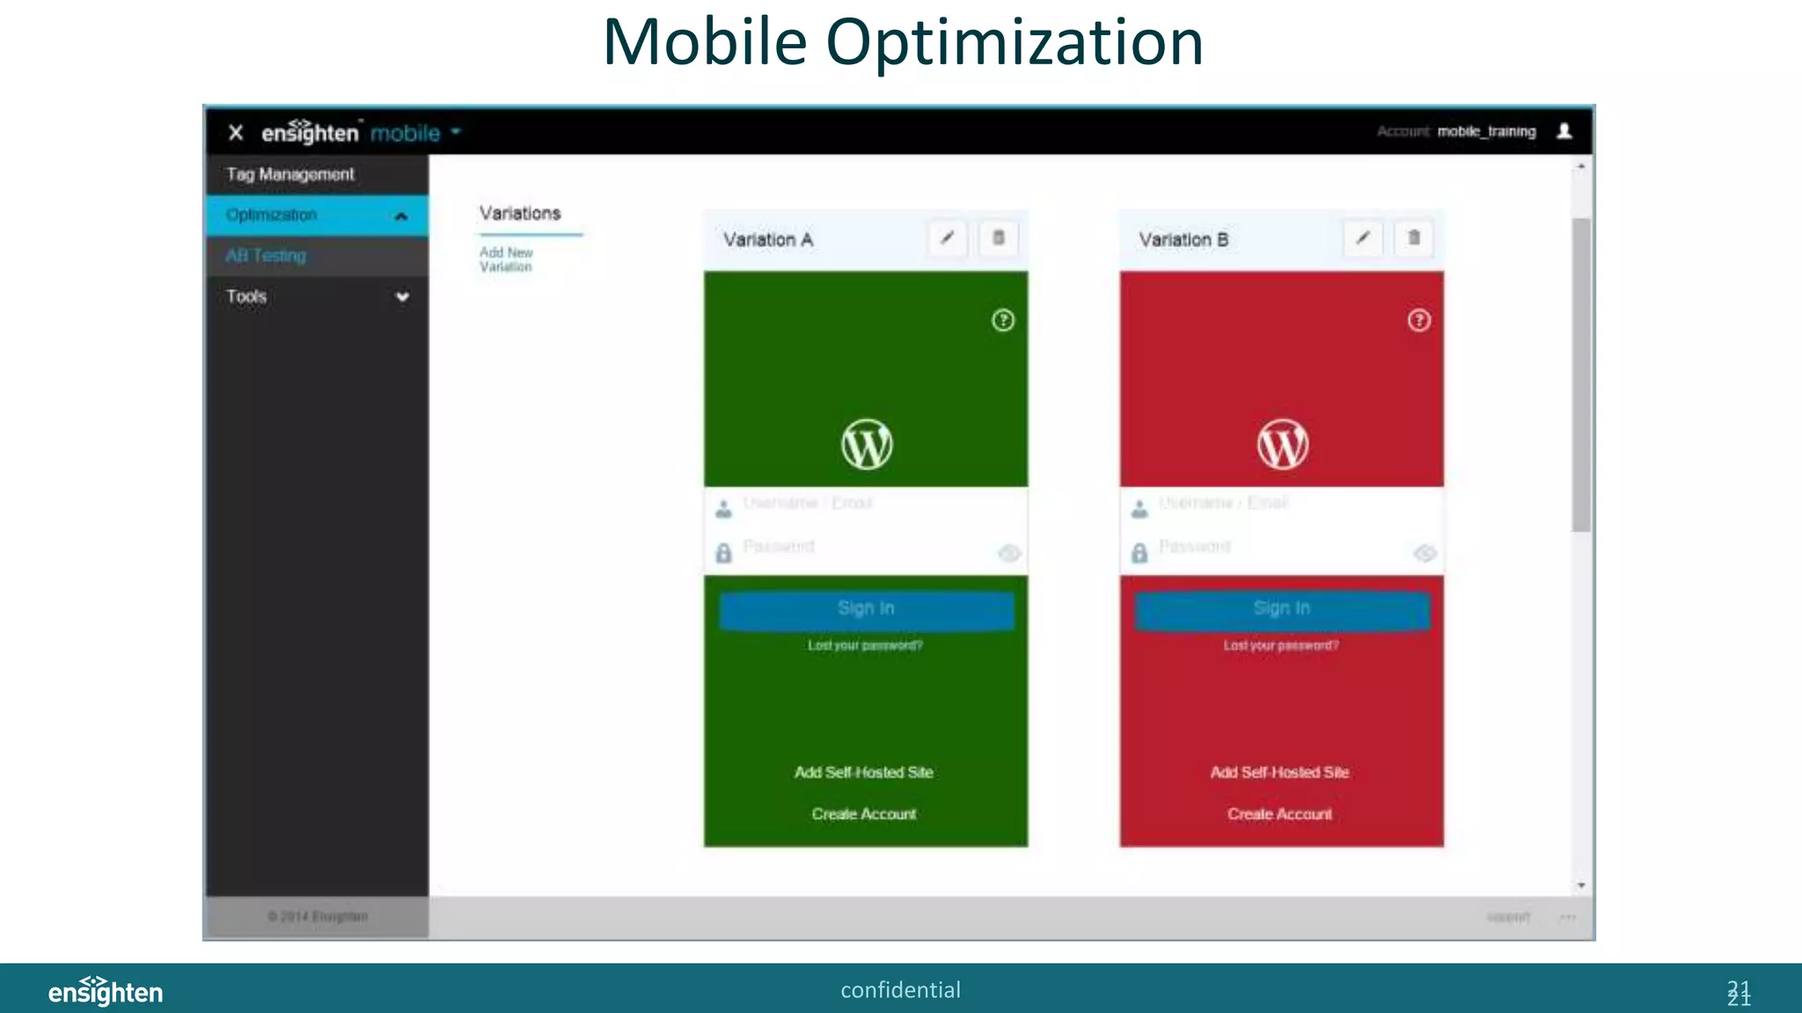Click Sign In on Variation A
The image size is (1802, 1013).
(866, 610)
